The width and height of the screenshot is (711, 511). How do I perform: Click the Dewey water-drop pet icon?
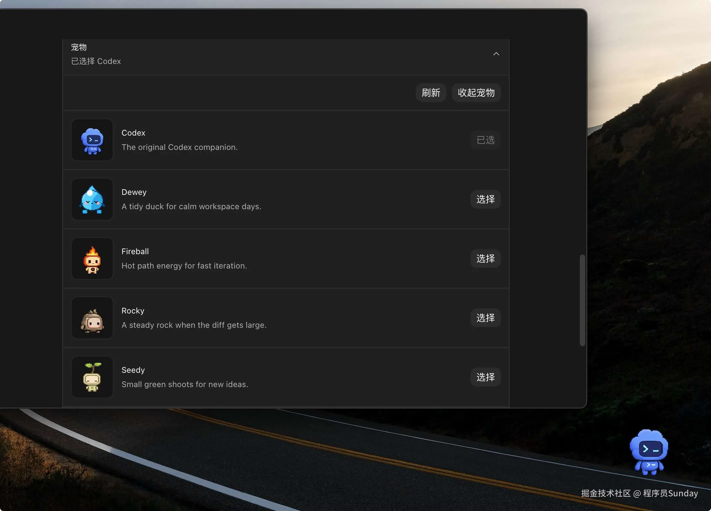click(92, 199)
